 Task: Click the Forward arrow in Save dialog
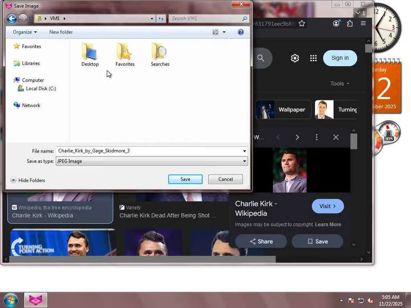[x=23, y=18]
